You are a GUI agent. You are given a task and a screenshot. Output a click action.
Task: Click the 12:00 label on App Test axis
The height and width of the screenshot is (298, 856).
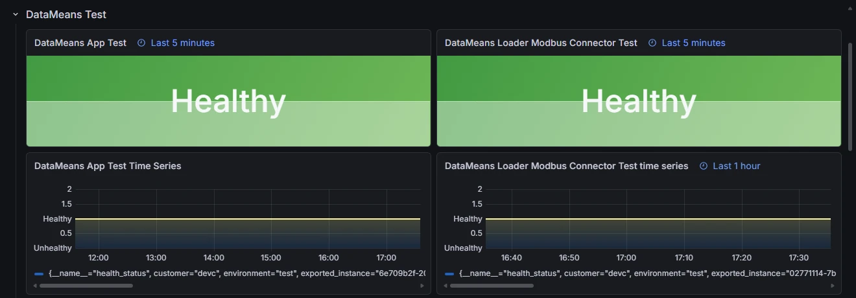(x=98, y=258)
